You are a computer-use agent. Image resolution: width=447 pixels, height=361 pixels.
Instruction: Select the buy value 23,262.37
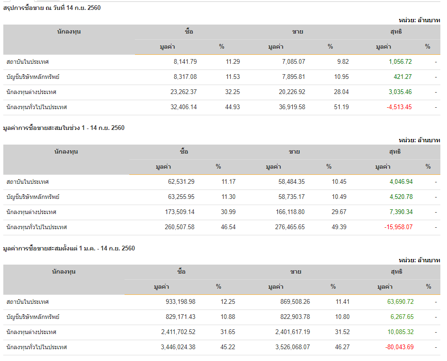[184, 92]
